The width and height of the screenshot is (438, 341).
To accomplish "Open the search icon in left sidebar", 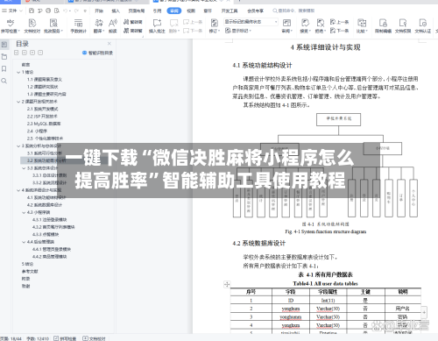I will point(4,81).
